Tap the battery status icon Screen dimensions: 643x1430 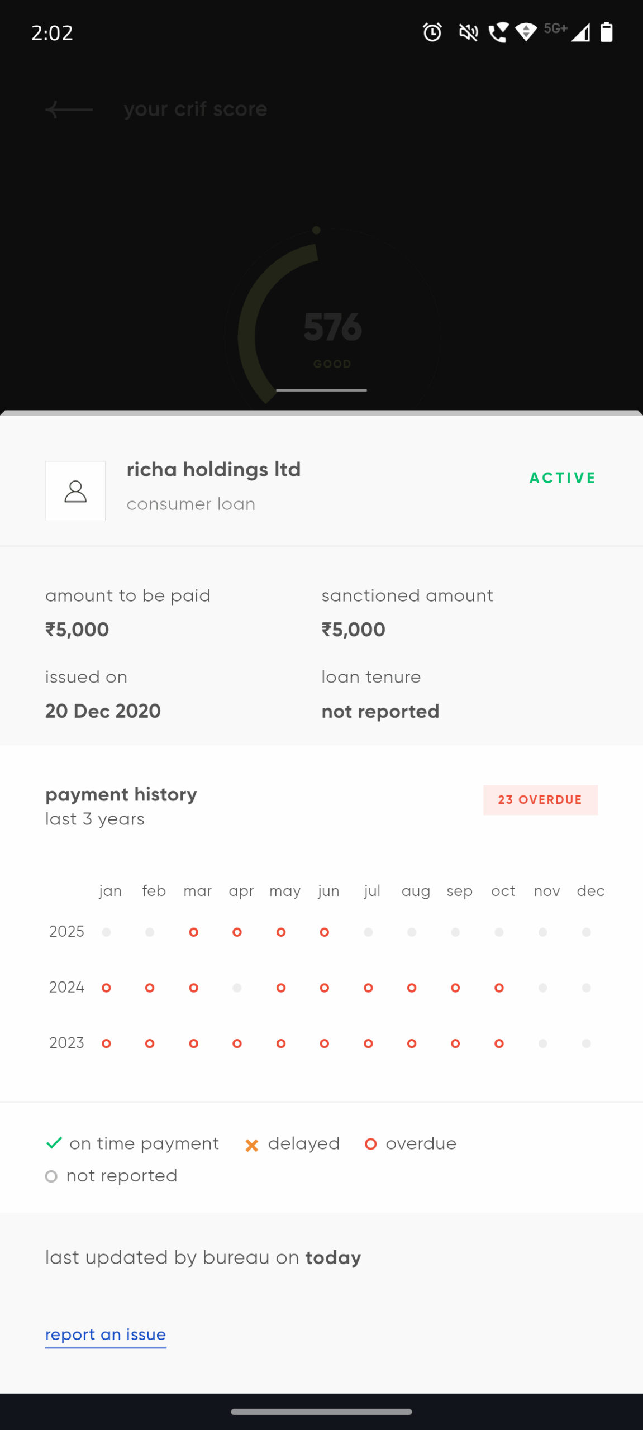click(606, 32)
